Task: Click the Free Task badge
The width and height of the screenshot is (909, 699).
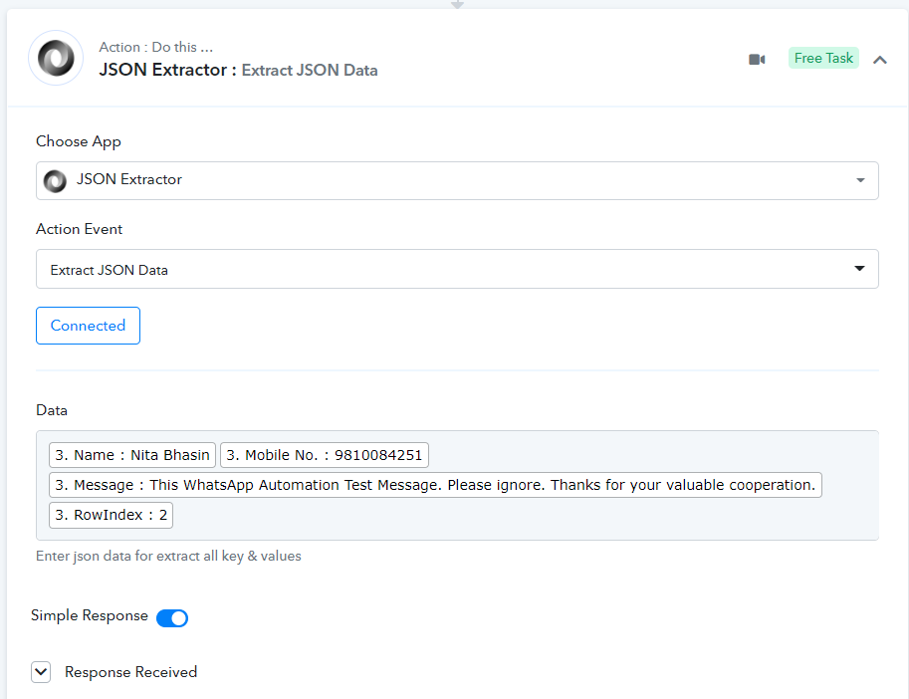Action: tap(823, 58)
